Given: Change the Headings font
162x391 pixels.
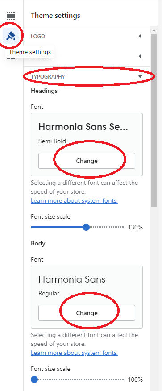Looking at the screenshot, I should click(87, 161).
